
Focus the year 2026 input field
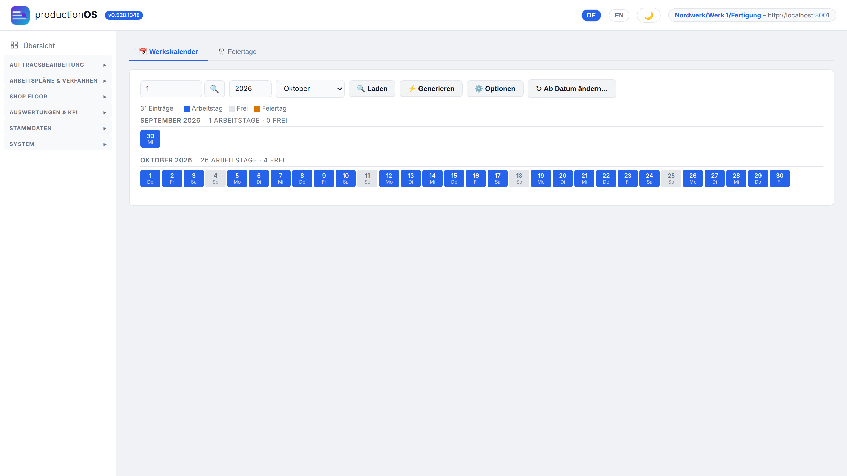pyautogui.click(x=250, y=89)
